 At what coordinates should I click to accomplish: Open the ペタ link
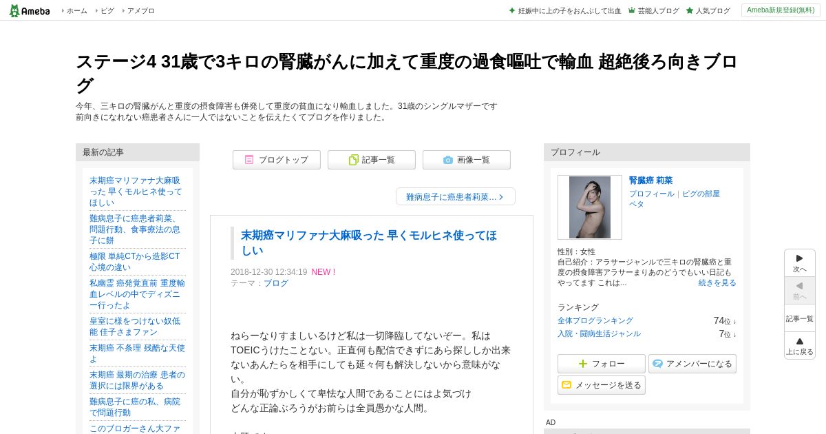click(637, 205)
